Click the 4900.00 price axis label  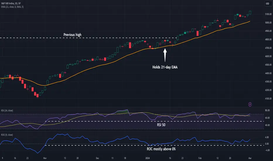click(x=268, y=31)
